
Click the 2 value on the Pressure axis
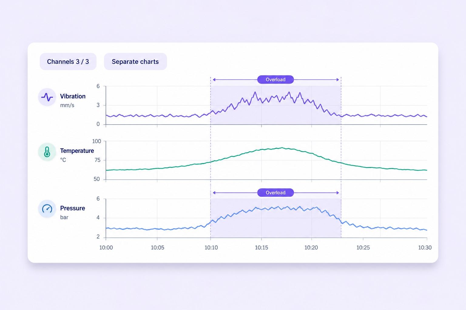[98, 237]
